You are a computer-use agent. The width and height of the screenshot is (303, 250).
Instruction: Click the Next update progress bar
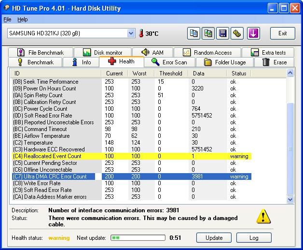click(x=137, y=238)
